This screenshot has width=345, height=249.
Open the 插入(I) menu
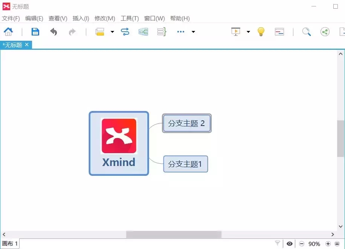[80, 18]
